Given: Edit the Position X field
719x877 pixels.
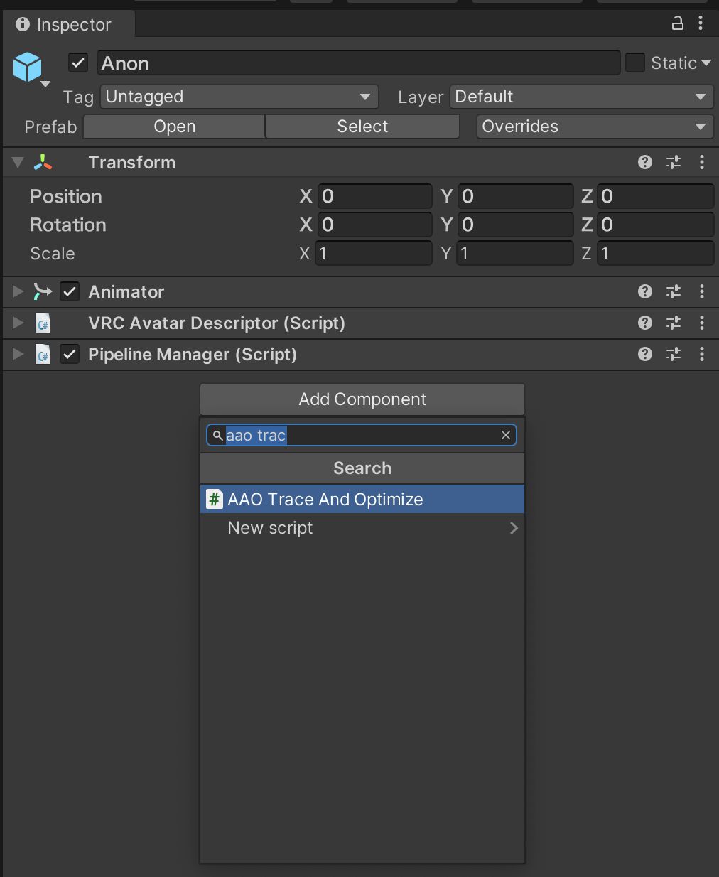Looking at the screenshot, I should click(374, 196).
